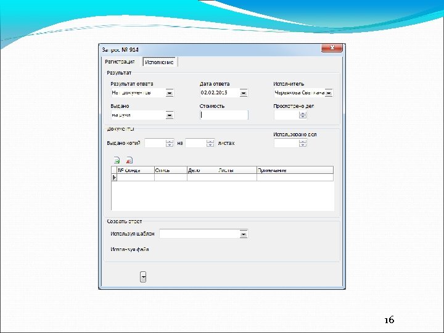Screen dimensions: 444x333
Task: Click the № фонда column header
Action: coord(136,170)
